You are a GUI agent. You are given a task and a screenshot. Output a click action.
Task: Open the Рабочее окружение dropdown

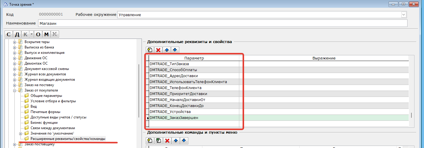tap(404, 15)
